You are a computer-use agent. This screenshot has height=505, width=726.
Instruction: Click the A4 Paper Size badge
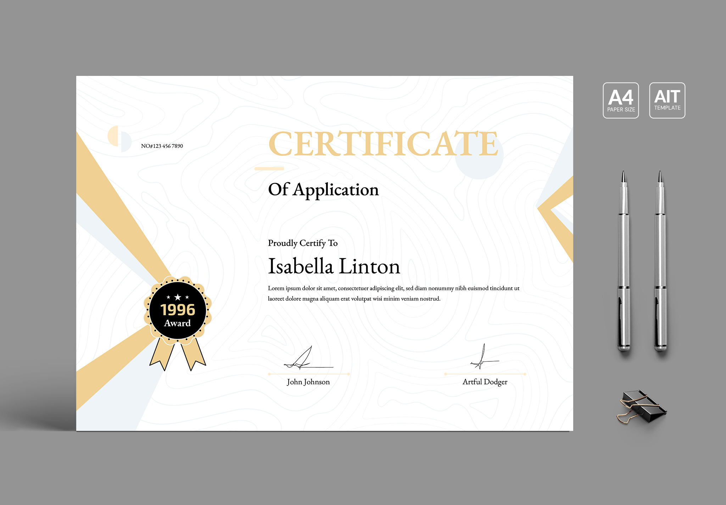[621, 100]
